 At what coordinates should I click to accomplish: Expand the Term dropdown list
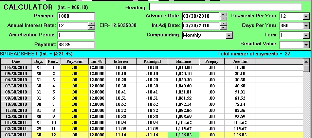(306, 35)
